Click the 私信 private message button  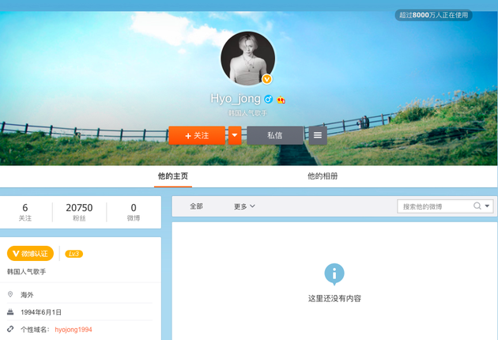(x=274, y=135)
